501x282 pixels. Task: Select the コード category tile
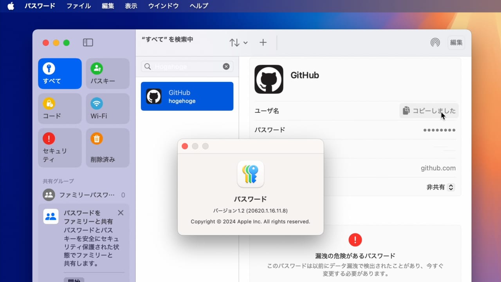click(60, 108)
